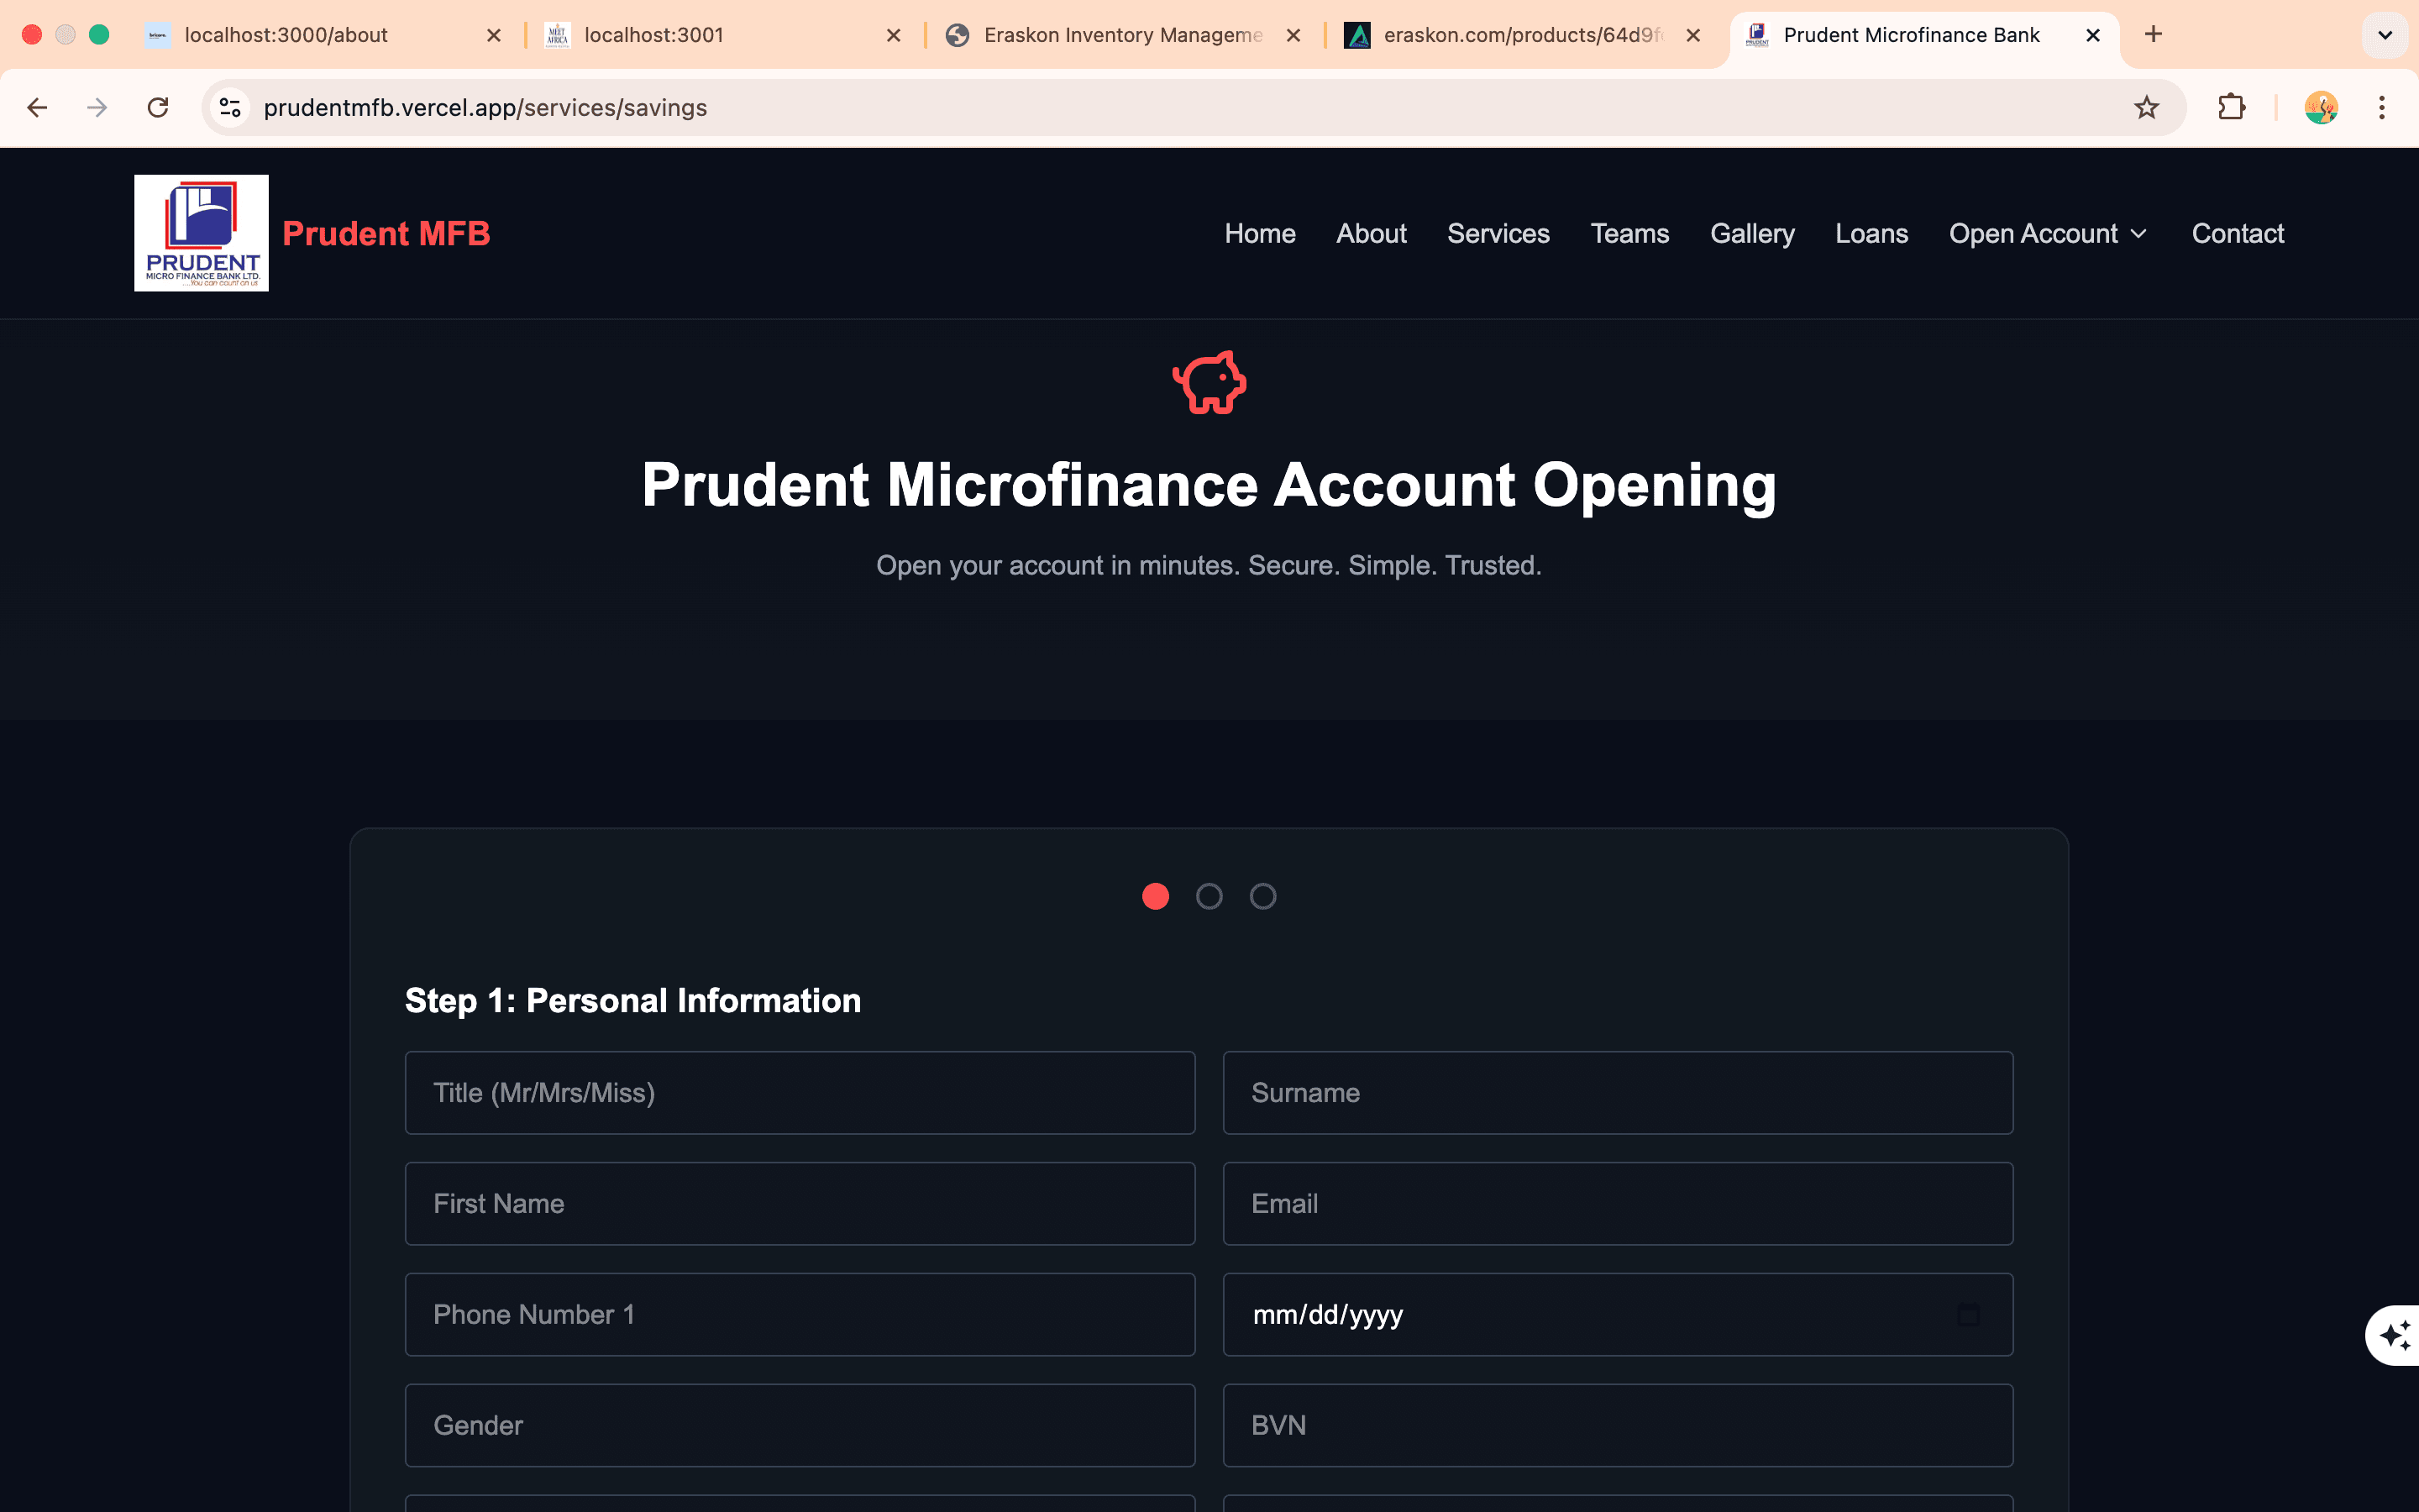Switch to the Eraskon Inventory Management tab
The height and width of the screenshot is (1512, 2419).
[x=1121, y=35]
